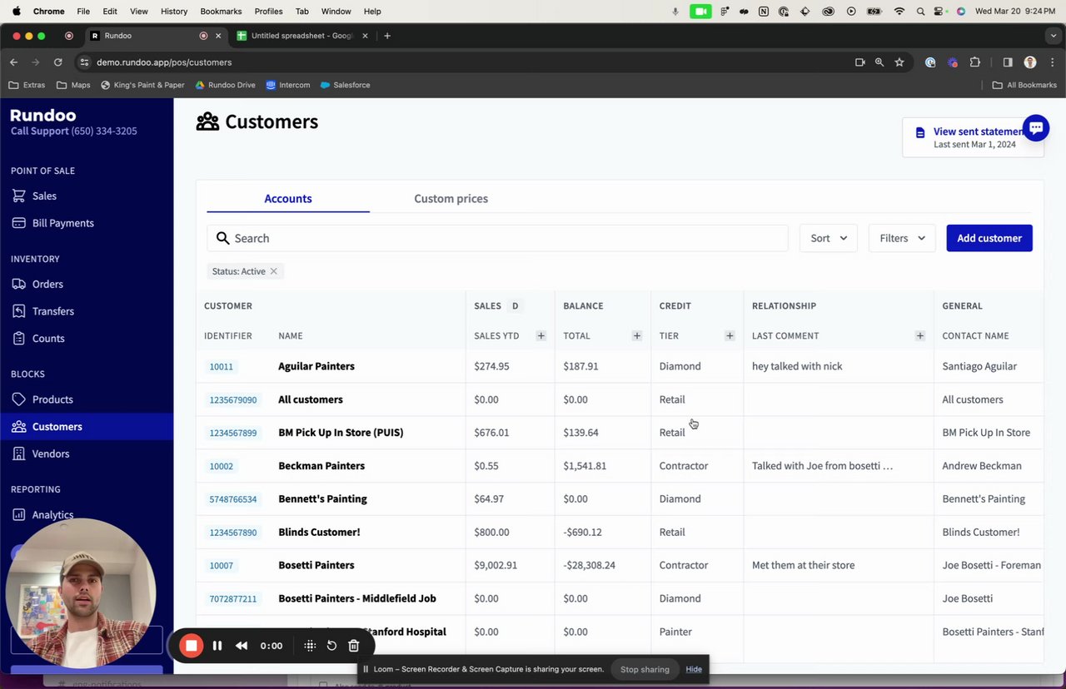
Task: Bookmark this page with the star
Action: click(x=899, y=62)
